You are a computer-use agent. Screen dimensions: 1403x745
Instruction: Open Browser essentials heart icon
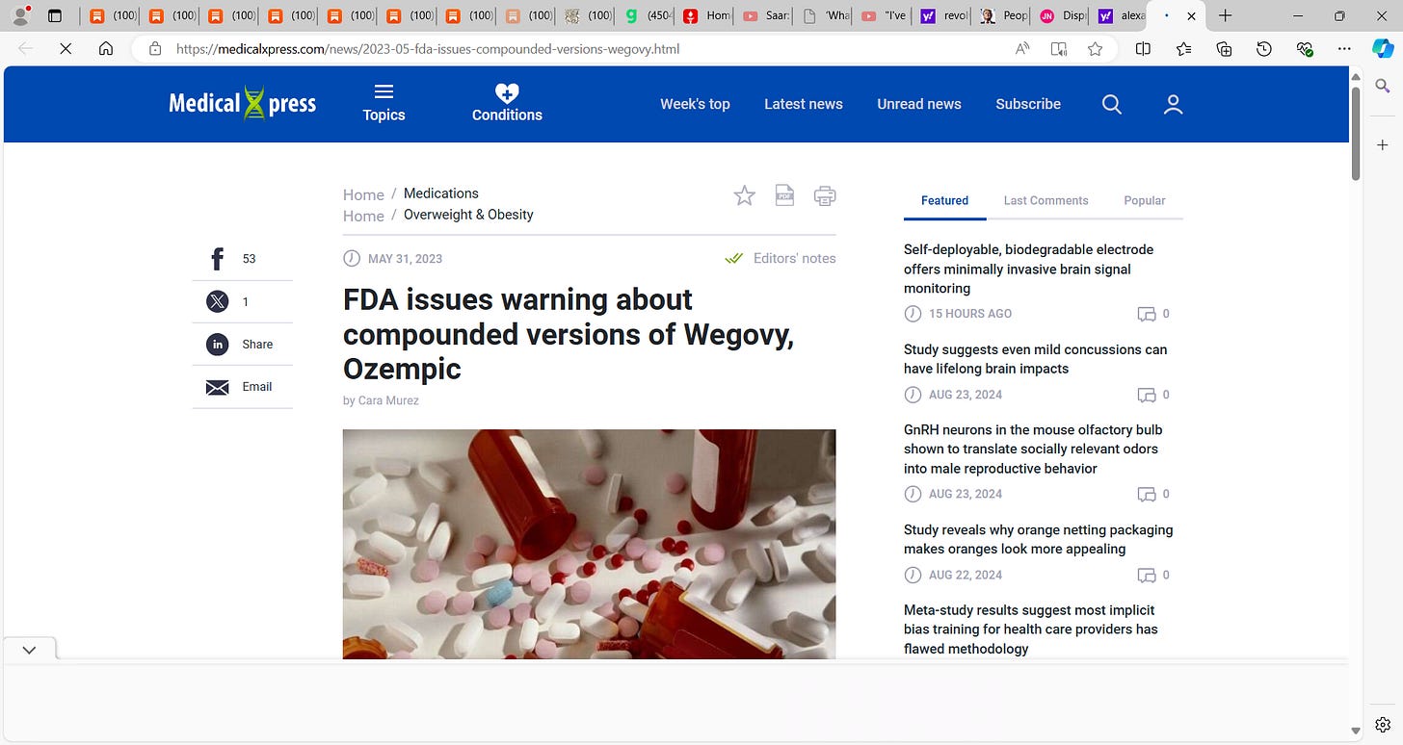point(1305,49)
